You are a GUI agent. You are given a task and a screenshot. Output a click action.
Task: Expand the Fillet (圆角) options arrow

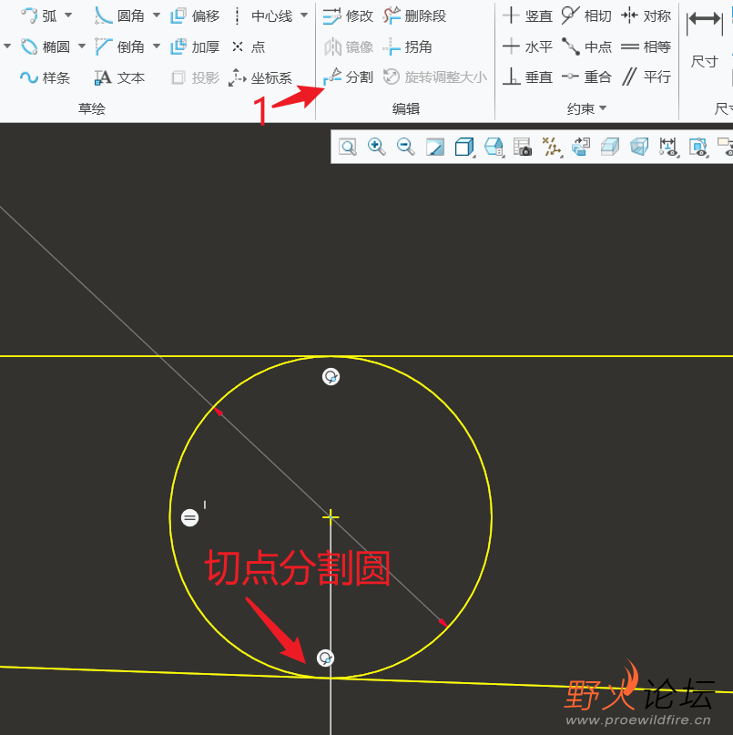(157, 15)
